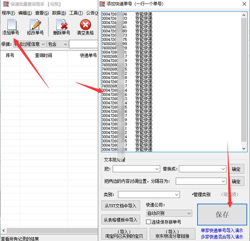This screenshot has height=241, width=250.
Task: Click inside the tracking numbers text area
Action: tap(171, 82)
